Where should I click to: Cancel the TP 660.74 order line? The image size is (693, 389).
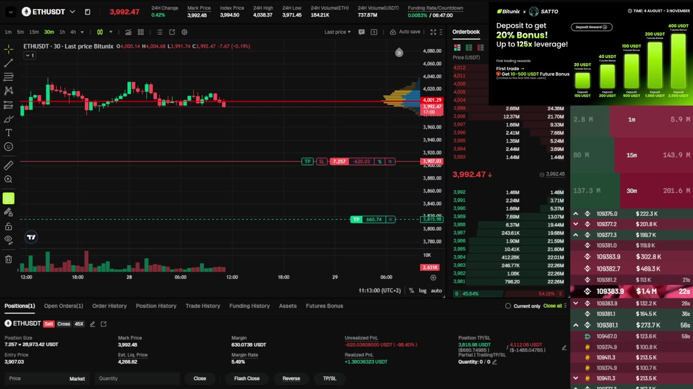tap(390, 219)
